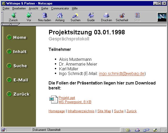Click status bar security lock icon

tap(3, 130)
